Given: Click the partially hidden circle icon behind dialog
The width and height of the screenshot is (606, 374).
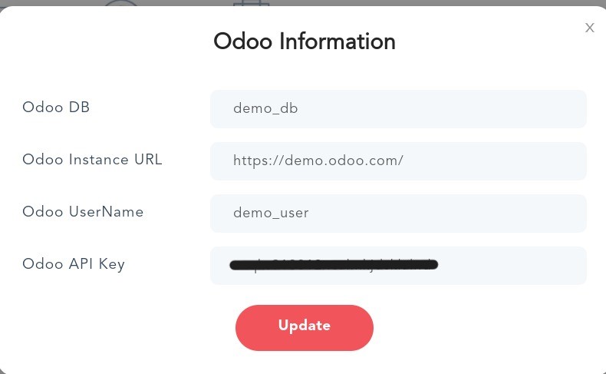Looking at the screenshot, I should point(121,3).
